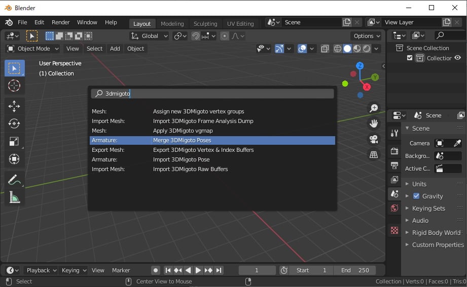Viewport: 467px width, 287px height.
Task: Jump to timeline start frame button
Action: pyautogui.click(x=168, y=270)
